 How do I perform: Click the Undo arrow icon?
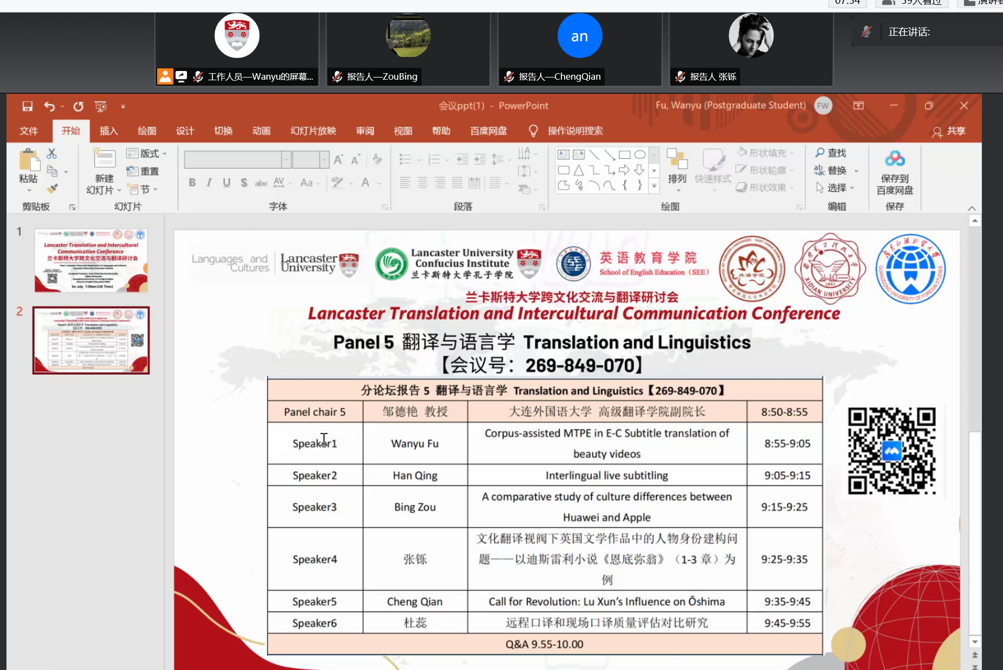pyautogui.click(x=49, y=106)
